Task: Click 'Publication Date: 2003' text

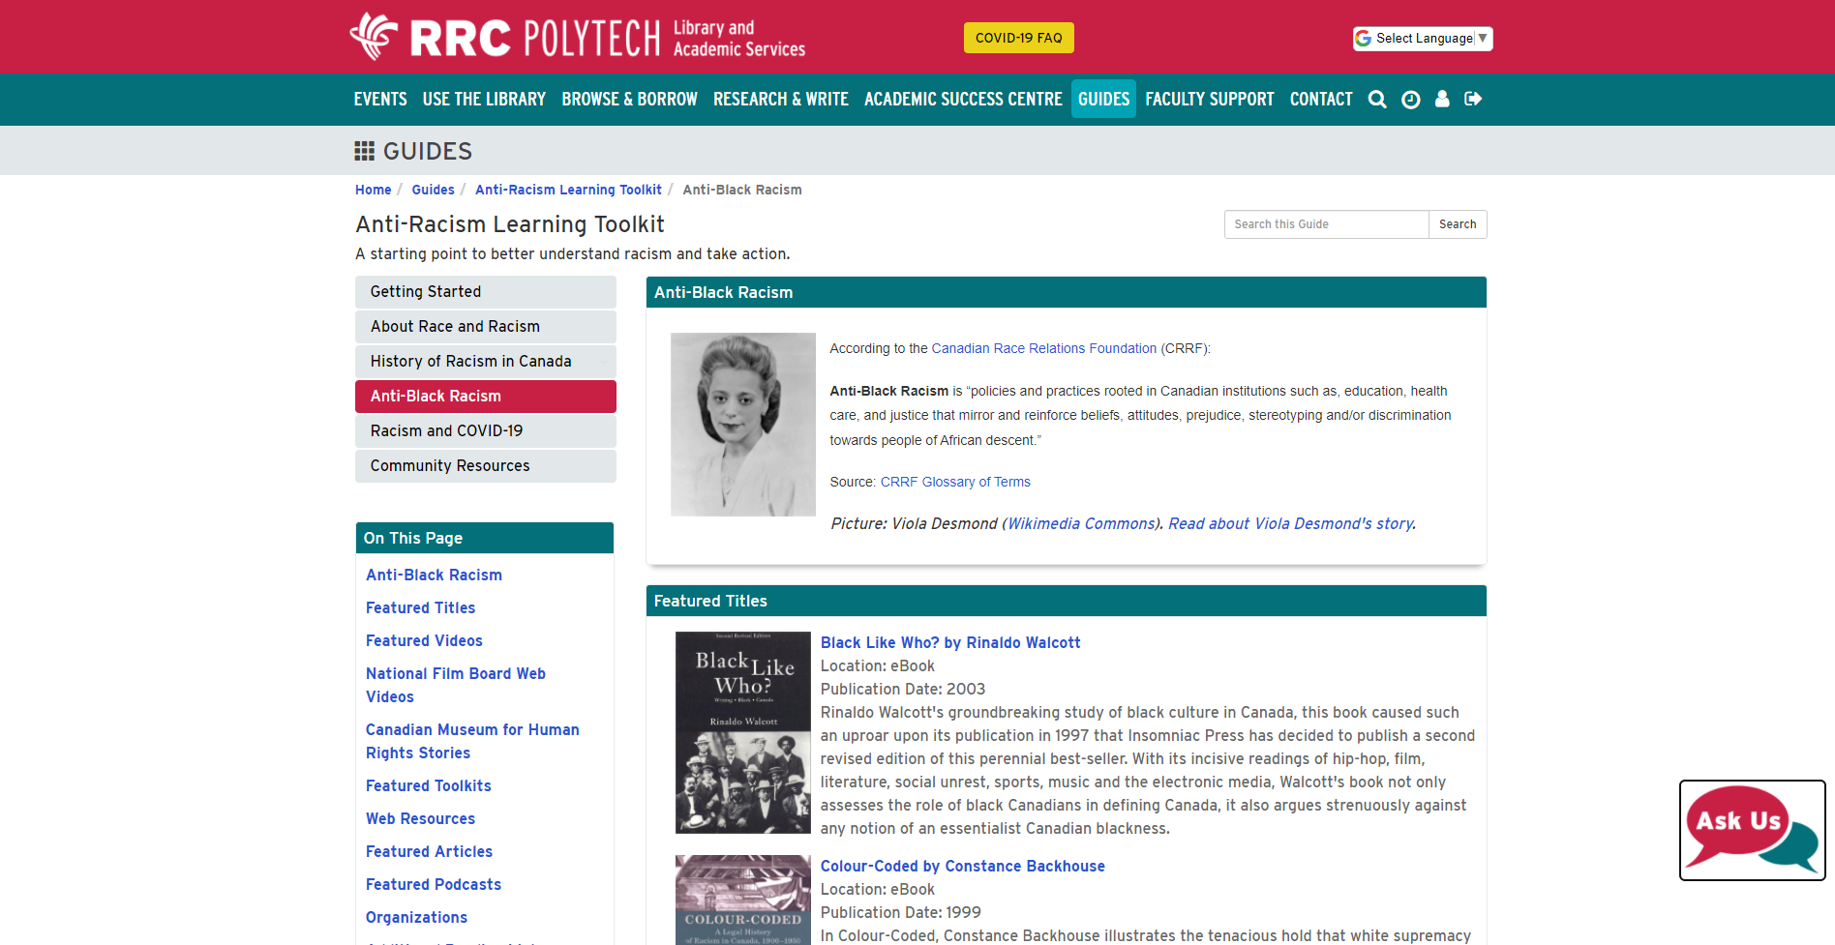Action: point(903,689)
